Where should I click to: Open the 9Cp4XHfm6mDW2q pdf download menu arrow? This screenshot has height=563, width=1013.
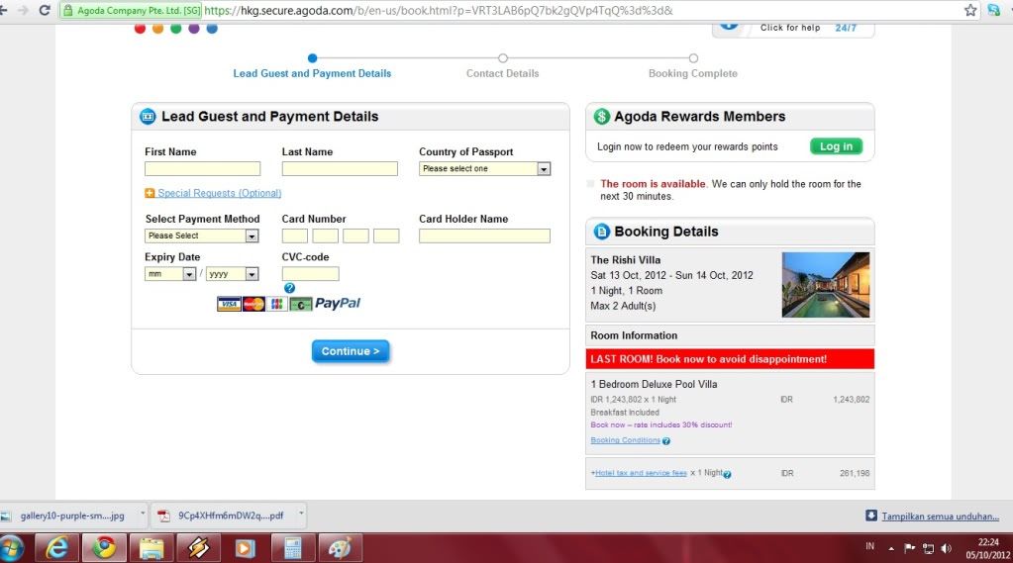click(301, 515)
